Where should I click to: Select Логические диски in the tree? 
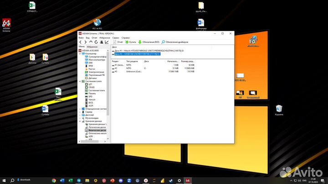tap(95, 127)
